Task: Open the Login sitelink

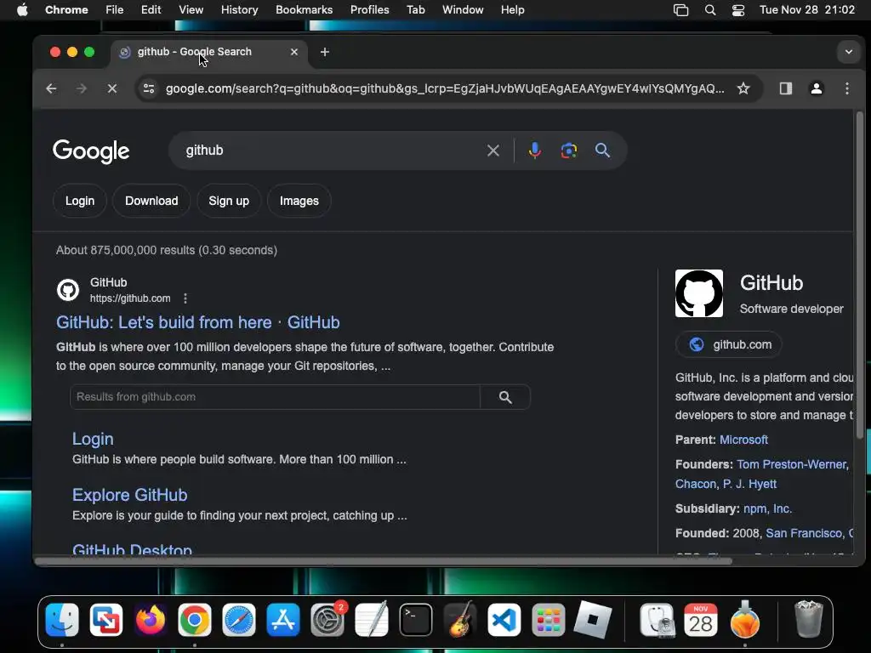Action: [93, 440]
